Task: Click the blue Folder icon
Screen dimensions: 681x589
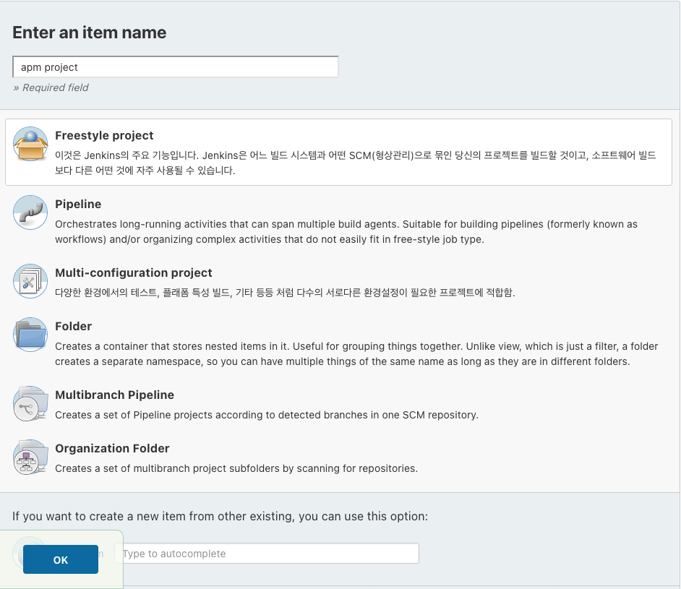Action: click(x=30, y=335)
